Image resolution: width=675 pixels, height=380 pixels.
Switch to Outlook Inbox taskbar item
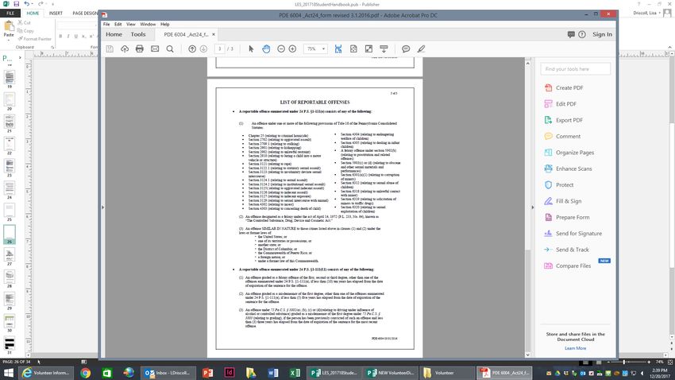coord(168,373)
